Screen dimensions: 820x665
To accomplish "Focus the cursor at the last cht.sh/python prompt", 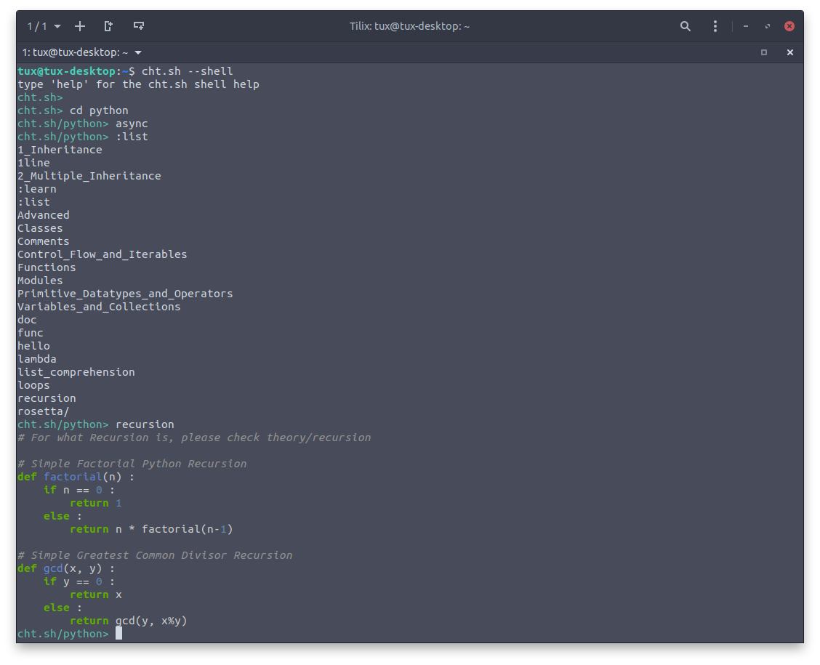I will (x=118, y=634).
